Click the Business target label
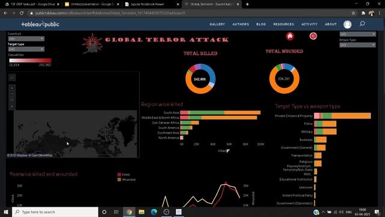This screenshot has width=385, height=217. pos(306,139)
